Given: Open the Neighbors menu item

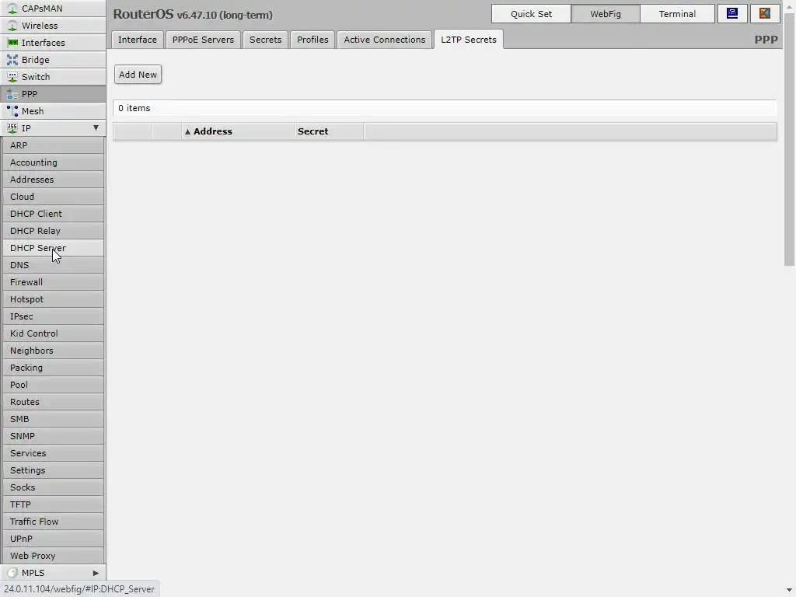Looking at the screenshot, I should (54, 351).
